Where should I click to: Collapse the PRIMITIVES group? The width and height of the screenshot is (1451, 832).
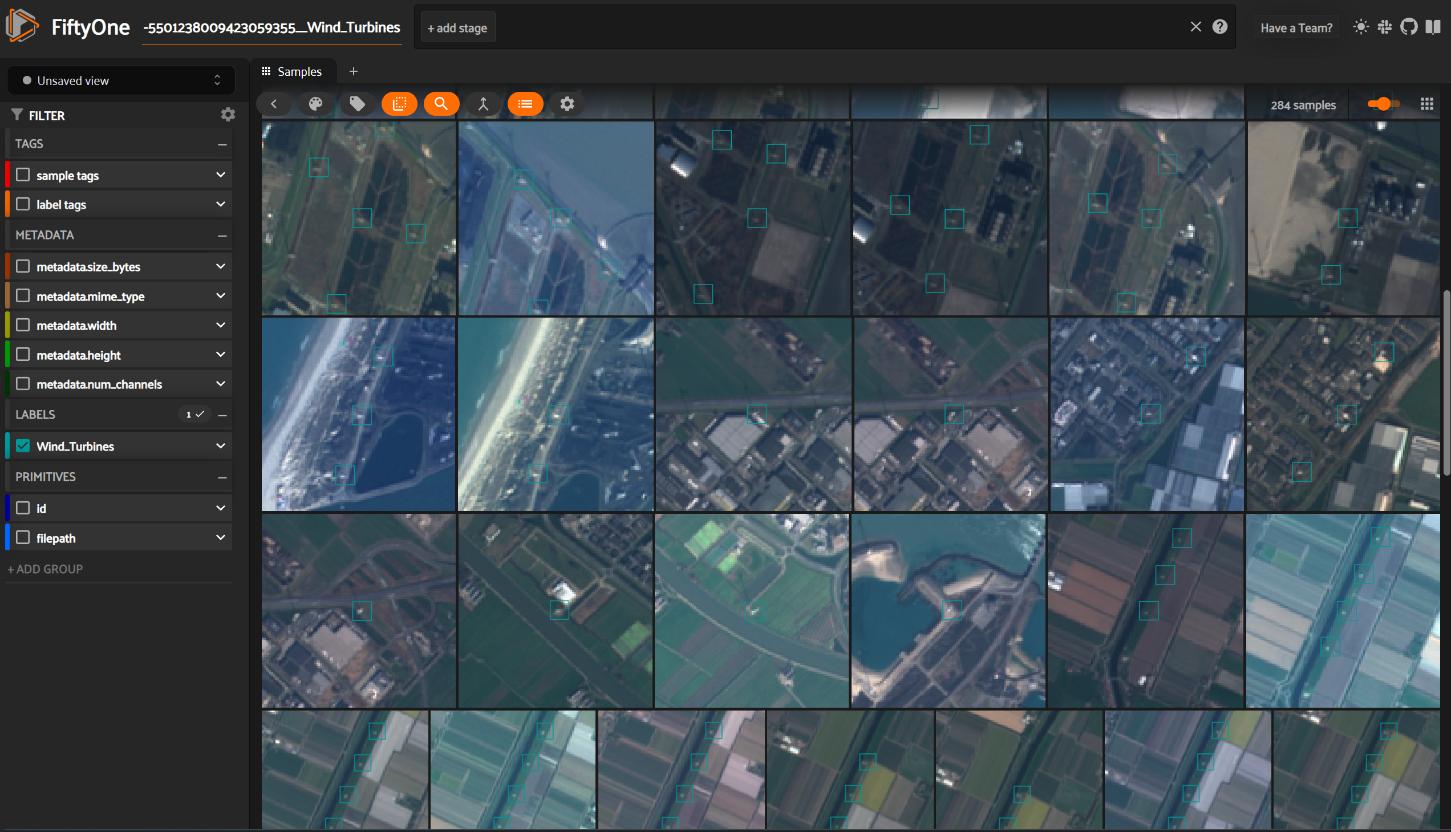222,477
